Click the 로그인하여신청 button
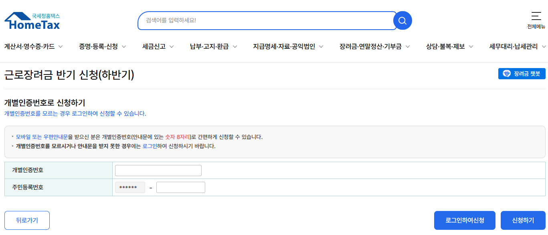This screenshot has height=235, width=548. 465,220
